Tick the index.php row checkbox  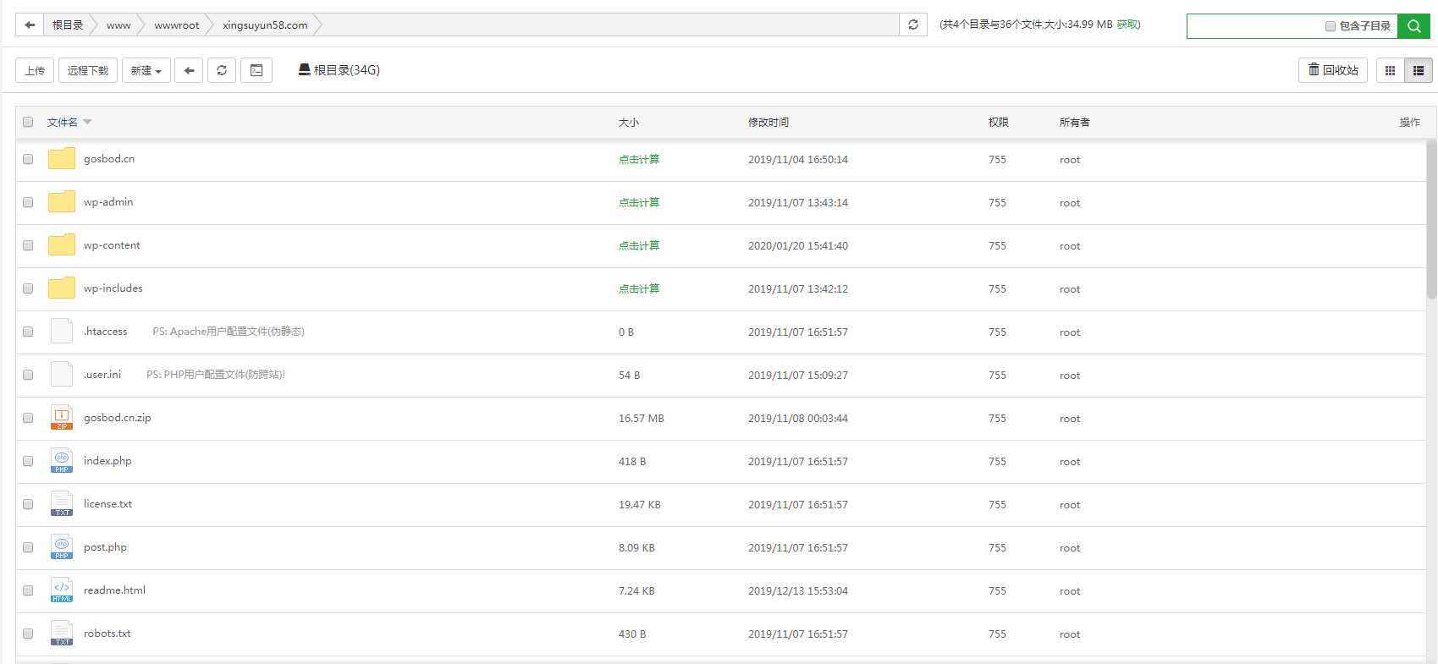(28, 461)
